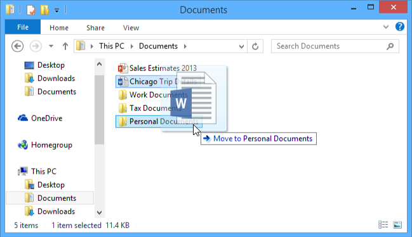This screenshot has height=237, width=412.
Task: Go up one level with Up arrow
Action: pyautogui.click(x=65, y=46)
